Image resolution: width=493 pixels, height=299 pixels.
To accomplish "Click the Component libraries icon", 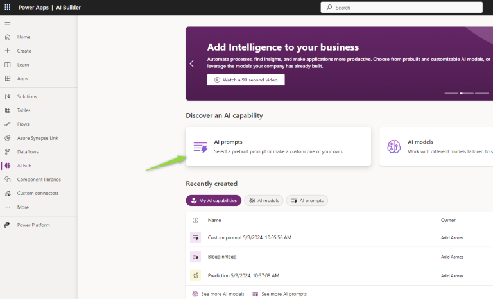I will pos(8,180).
